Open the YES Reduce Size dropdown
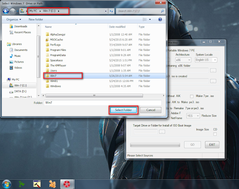Screen dimensions: 239x189 pyautogui.click(x=193, y=116)
